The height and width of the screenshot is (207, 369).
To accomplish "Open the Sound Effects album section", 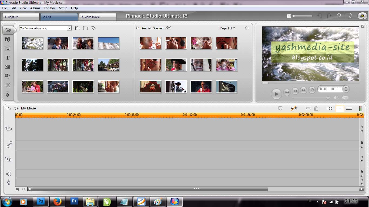I will (8, 85).
